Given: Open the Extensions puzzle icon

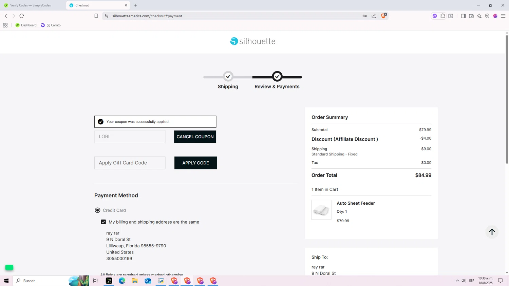Looking at the screenshot, I should (x=443, y=16).
